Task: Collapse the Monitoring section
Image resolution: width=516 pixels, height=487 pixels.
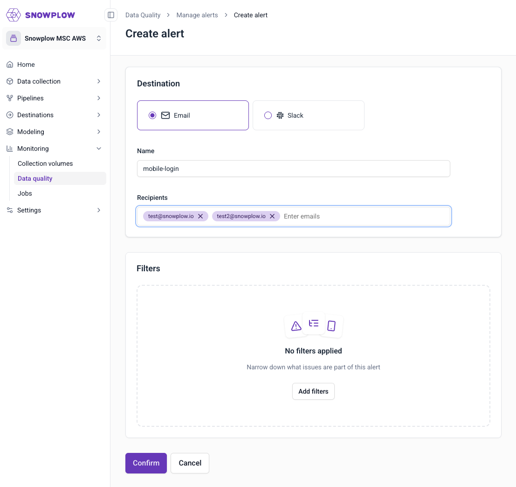Action: coord(99,148)
